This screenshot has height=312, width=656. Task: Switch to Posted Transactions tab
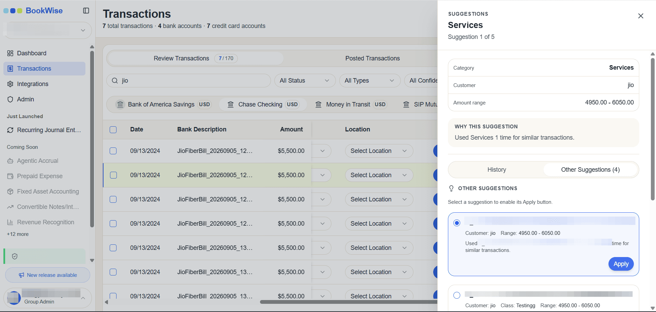pyautogui.click(x=372, y=58)
